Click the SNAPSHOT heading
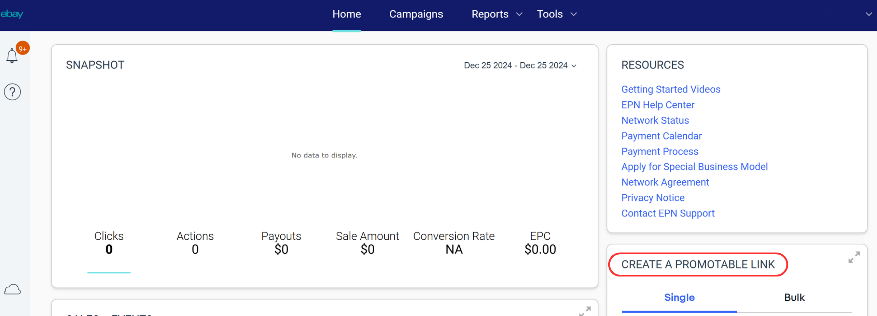877x316 pixels. (x=95, y=65)
